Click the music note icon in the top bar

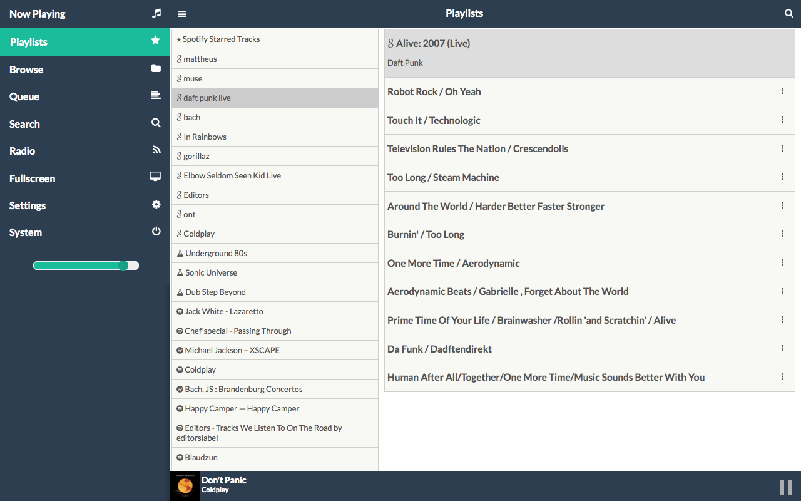click(x=156, y=13)
